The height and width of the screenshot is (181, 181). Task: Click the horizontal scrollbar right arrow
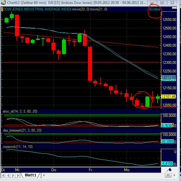tap(174, 175)
